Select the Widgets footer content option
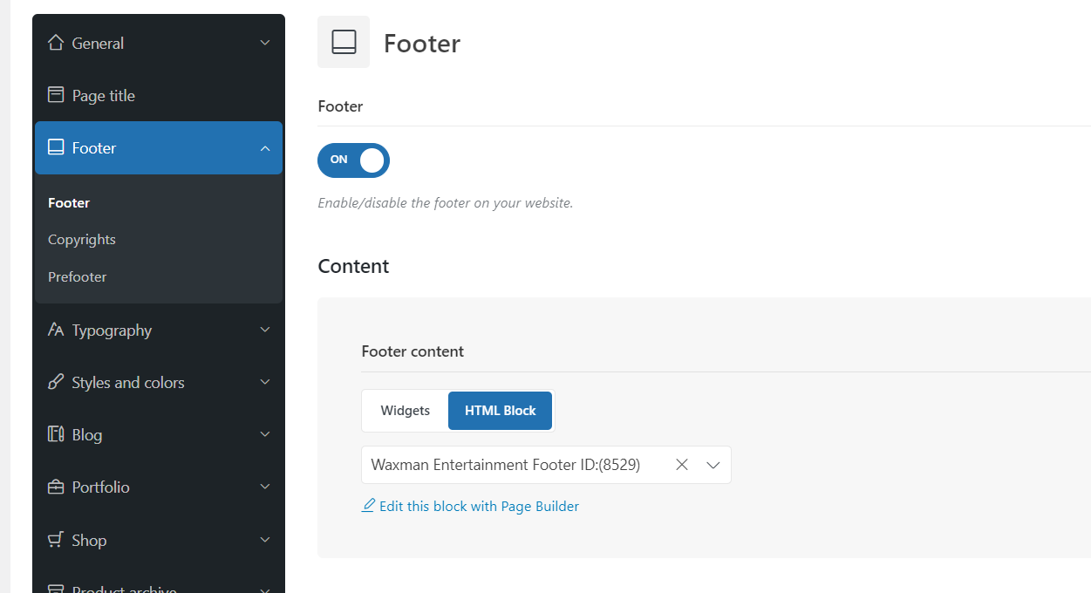This screenshot has width=1091, height=593. pyautogui.click(x=405, y=411)
